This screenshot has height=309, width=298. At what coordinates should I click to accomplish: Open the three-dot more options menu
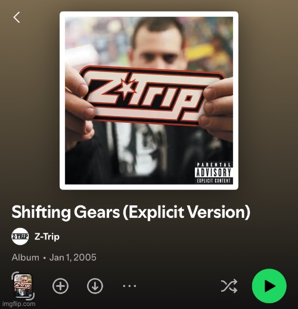pos(129,286)
